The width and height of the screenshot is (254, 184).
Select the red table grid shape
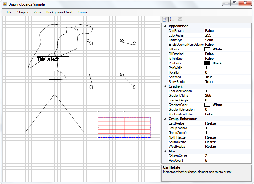[124, 127]
